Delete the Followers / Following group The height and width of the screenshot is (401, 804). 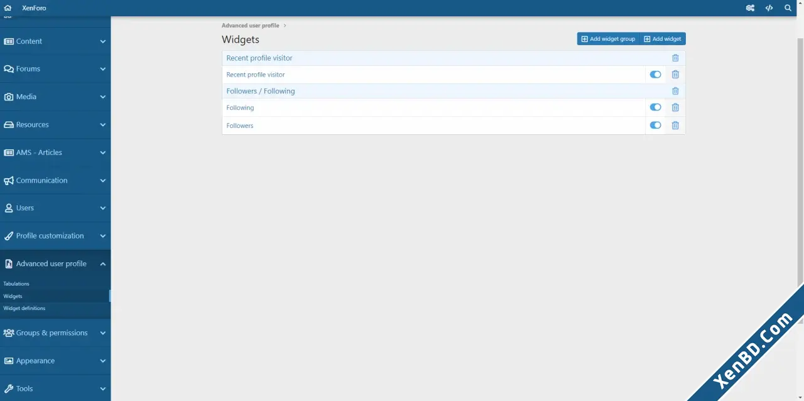point(675,91)
